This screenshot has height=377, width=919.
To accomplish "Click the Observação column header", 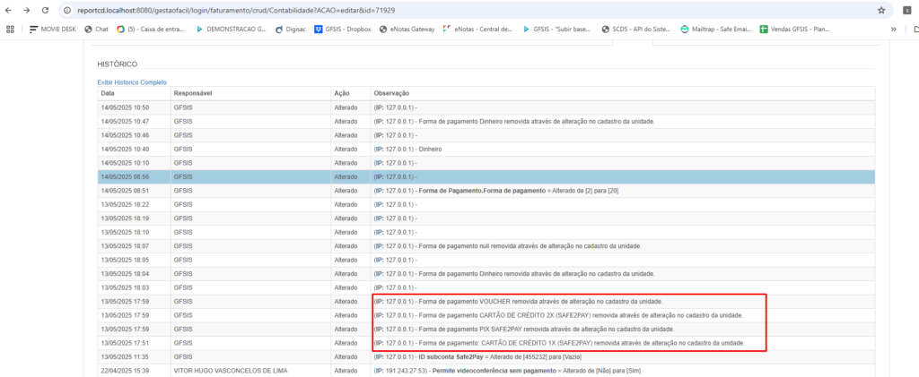I will click(392, 93).
